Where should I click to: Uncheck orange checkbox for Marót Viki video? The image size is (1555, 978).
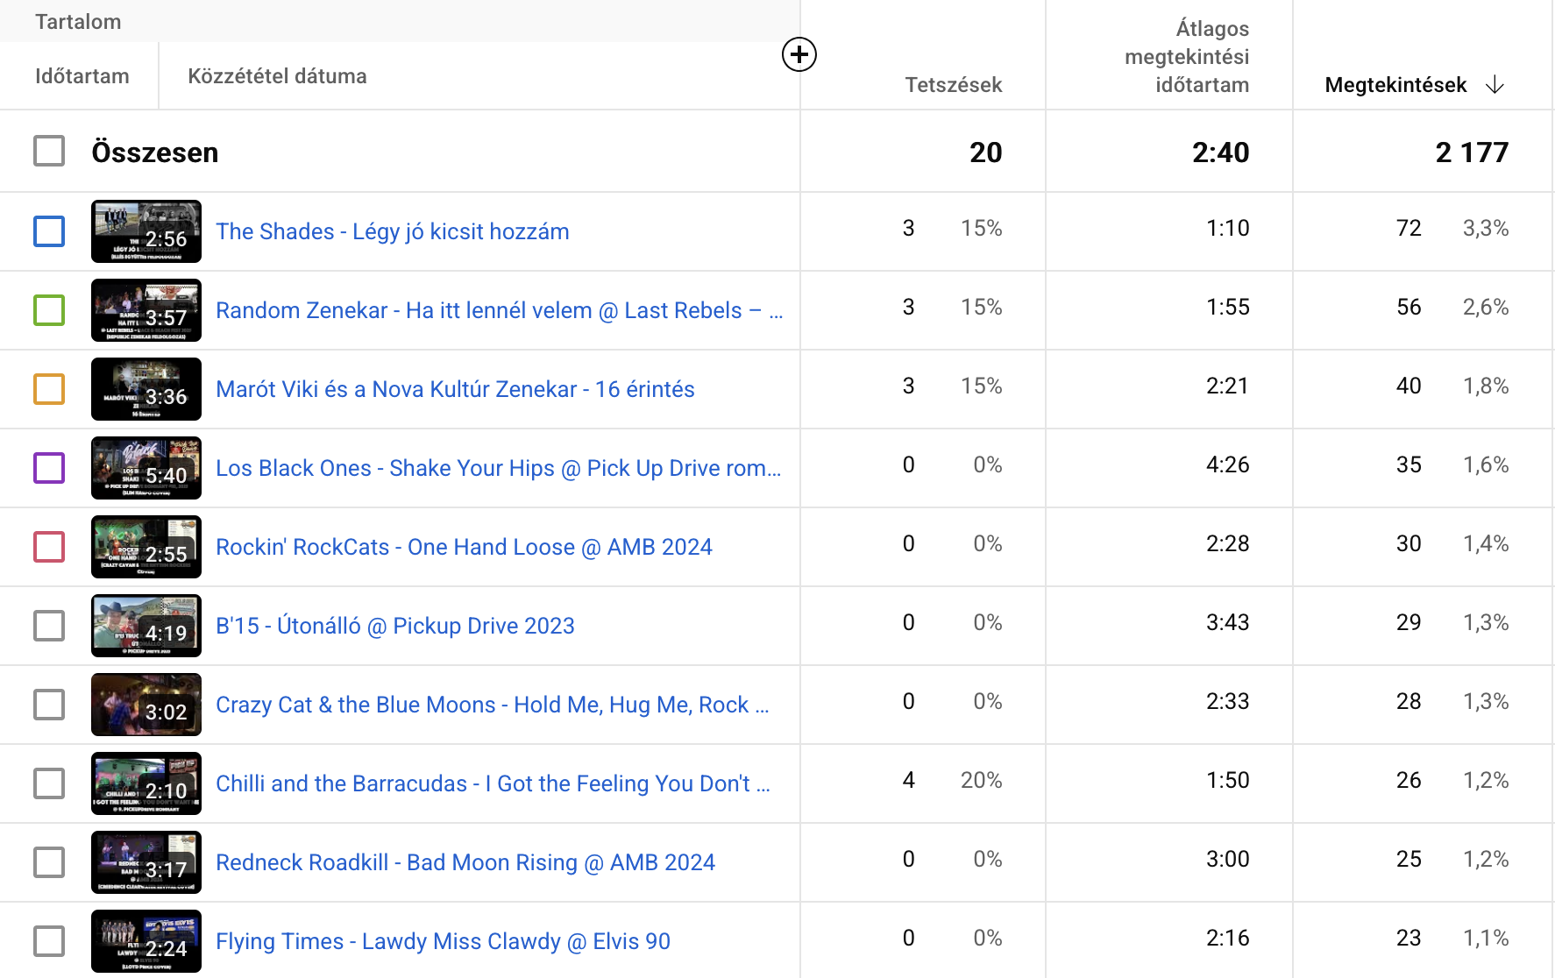[x=49, y=389]
